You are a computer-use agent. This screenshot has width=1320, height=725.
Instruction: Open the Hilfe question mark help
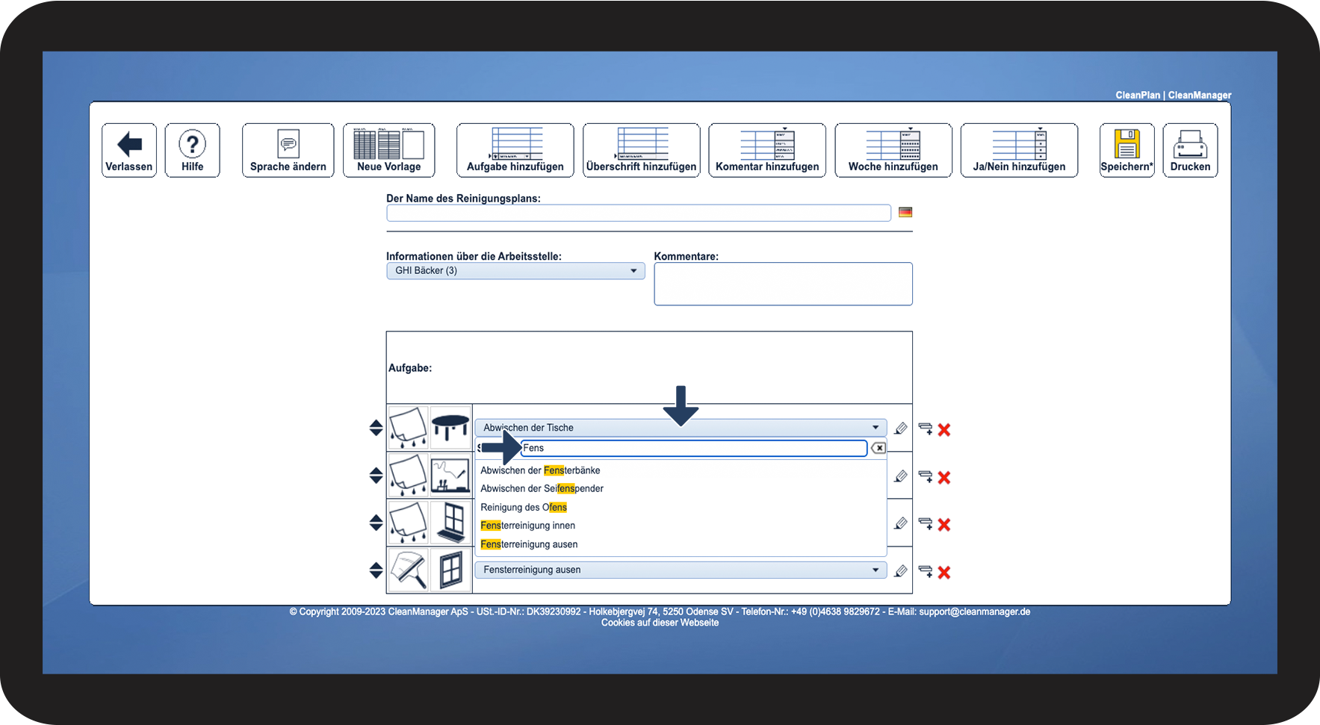192,150
